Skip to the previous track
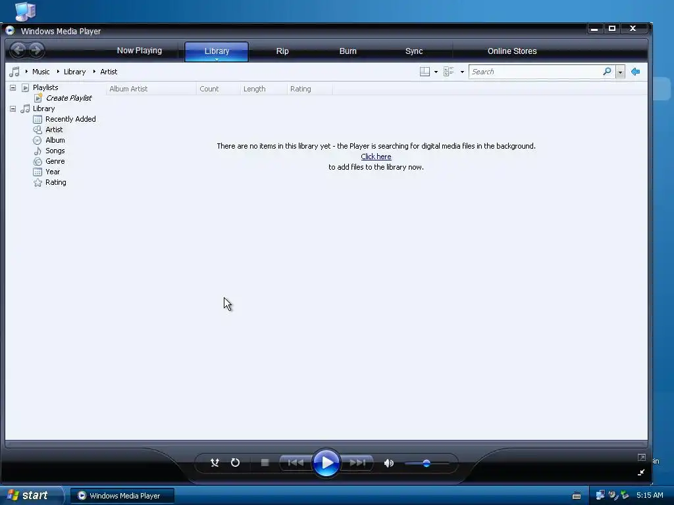 coord(296,463)
